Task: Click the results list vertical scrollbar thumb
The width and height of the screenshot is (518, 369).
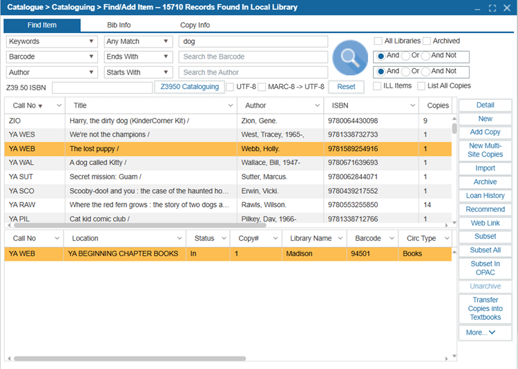Action: pyautogui.click(x=454, y=128)
